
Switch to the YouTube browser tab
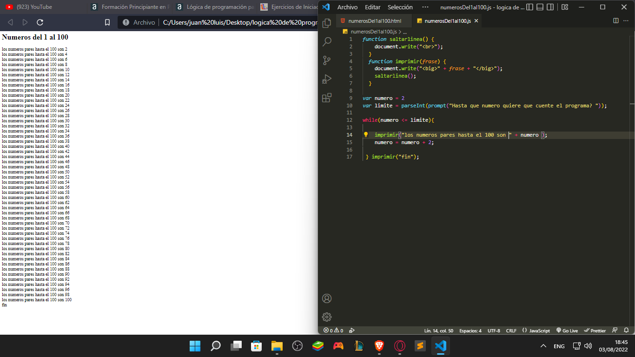point(42,7)
